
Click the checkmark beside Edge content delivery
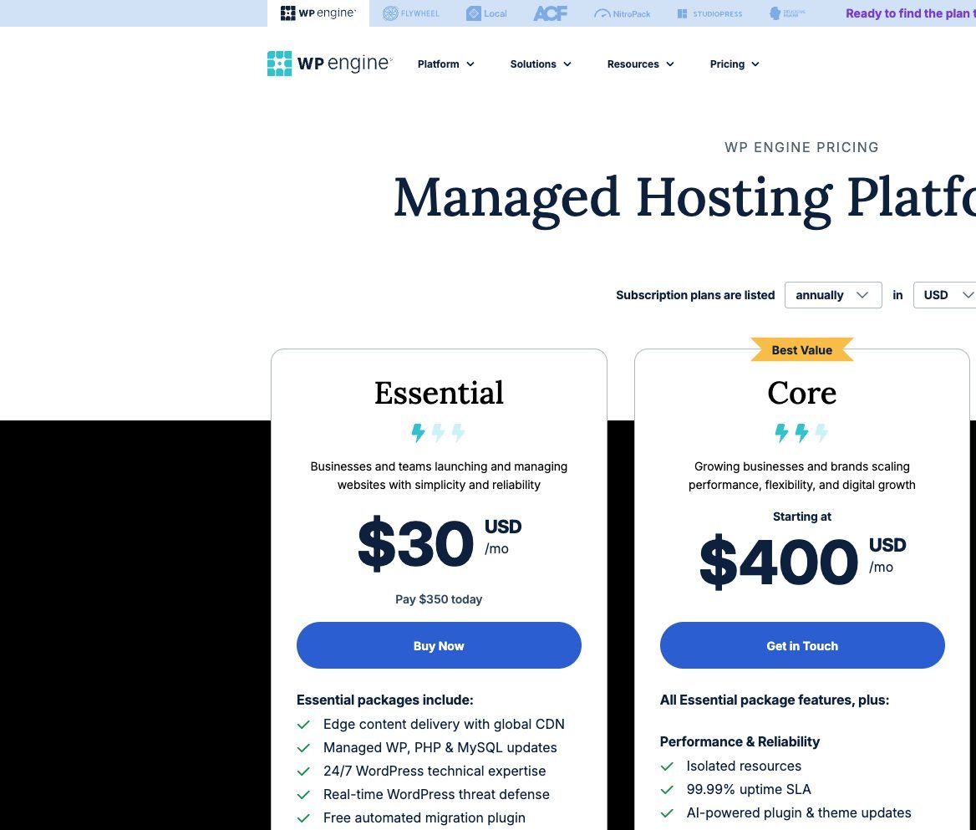coord(303,724)
